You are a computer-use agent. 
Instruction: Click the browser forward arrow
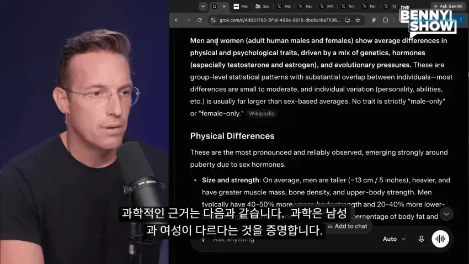[188, 20]
